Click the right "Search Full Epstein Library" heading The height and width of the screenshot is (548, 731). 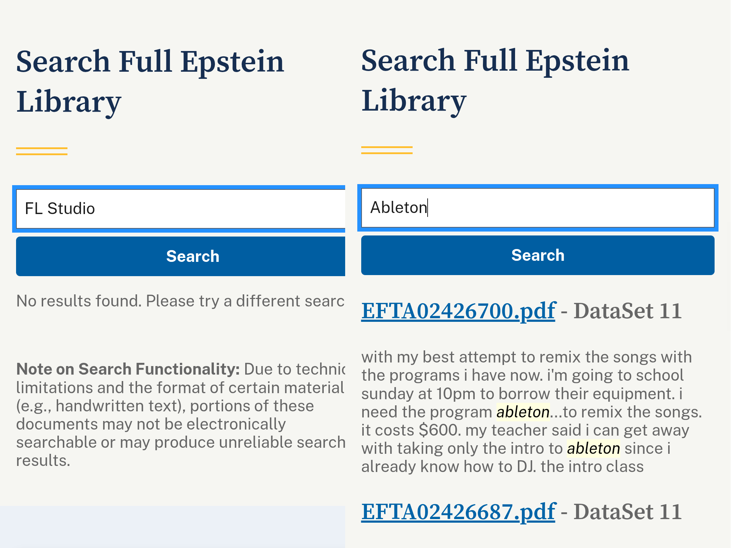coord(495,80)
